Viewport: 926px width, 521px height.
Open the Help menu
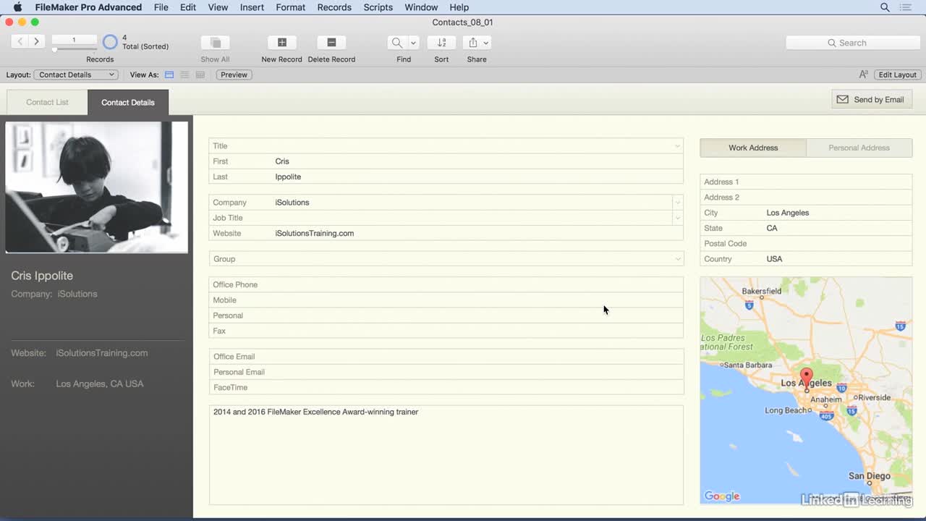pyautogui.click(x=459, y=7)
